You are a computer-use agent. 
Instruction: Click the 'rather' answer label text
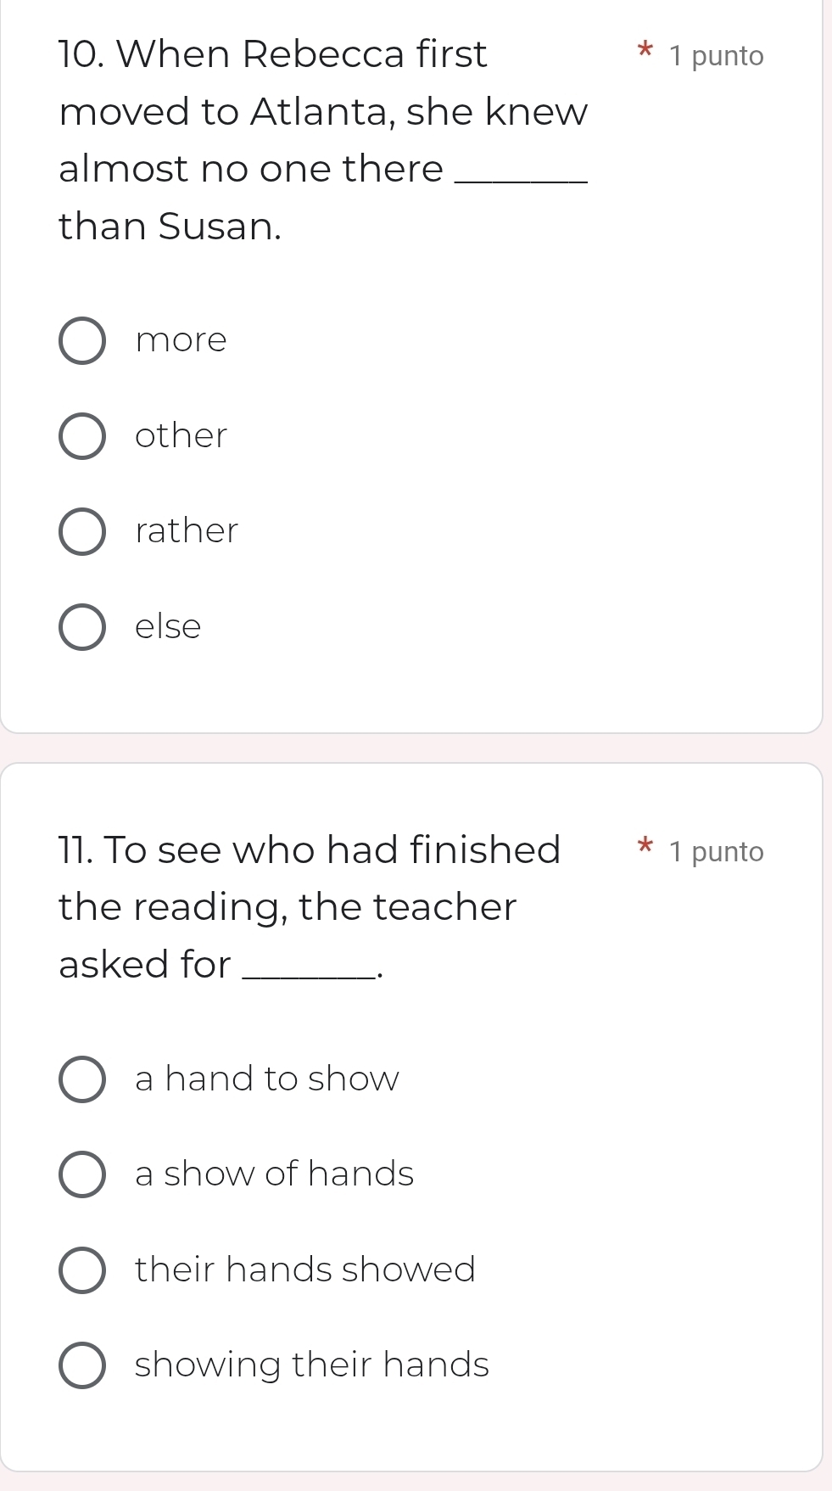187,531
